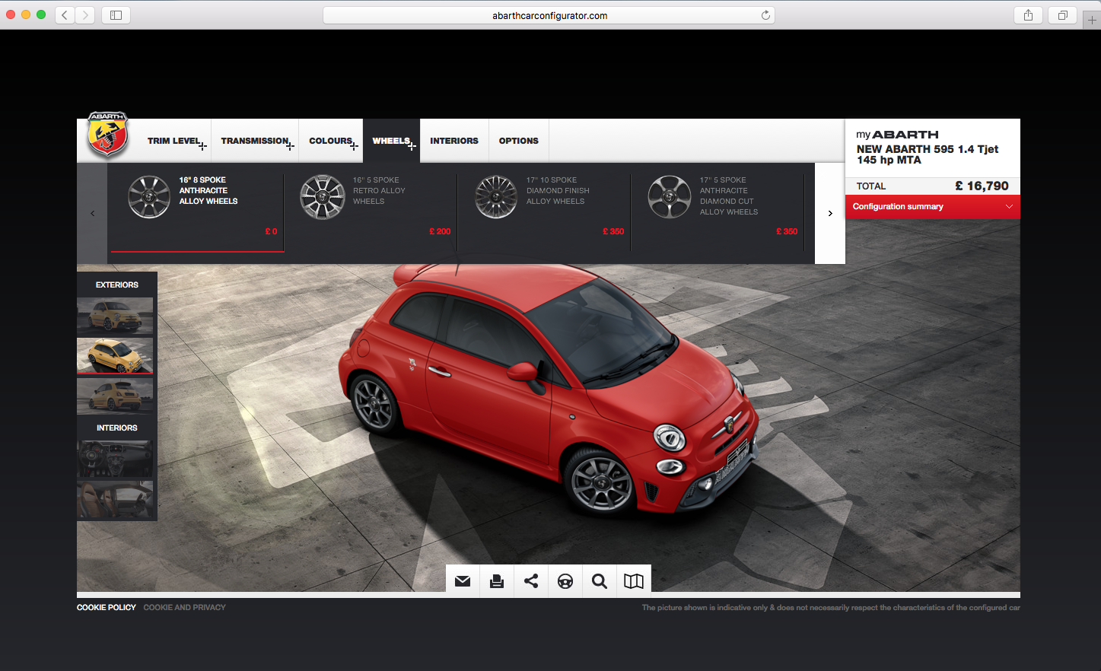Click Safari forward navigation arrow
Screen dimensions: 1101x671
click(85, 14)
